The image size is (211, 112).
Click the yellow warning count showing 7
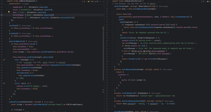(89, 1)
